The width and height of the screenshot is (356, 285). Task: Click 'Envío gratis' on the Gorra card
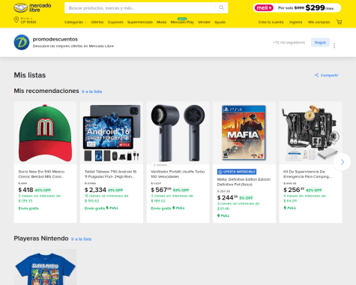[28, 208]
